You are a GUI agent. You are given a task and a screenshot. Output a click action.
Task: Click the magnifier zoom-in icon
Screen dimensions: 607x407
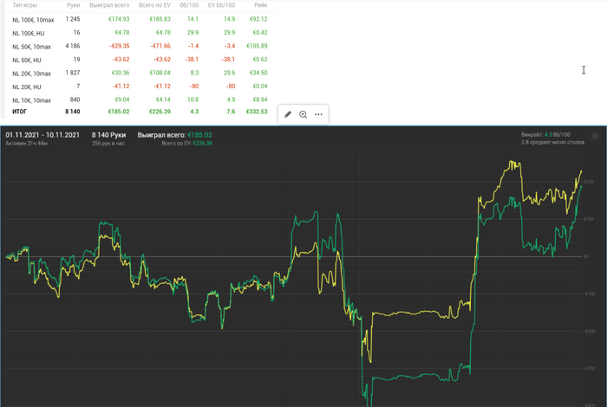pos(303,114)
